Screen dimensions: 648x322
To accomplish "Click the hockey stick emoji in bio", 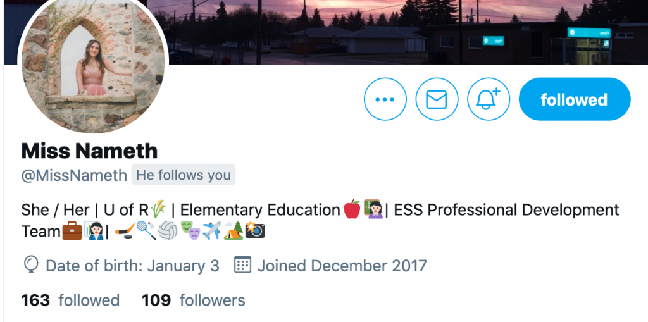I will click(x=125, y=231).
